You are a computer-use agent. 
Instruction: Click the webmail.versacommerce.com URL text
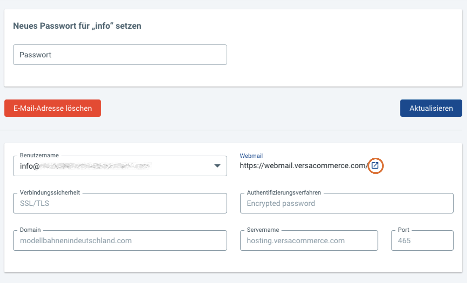(x=304, y=166)
